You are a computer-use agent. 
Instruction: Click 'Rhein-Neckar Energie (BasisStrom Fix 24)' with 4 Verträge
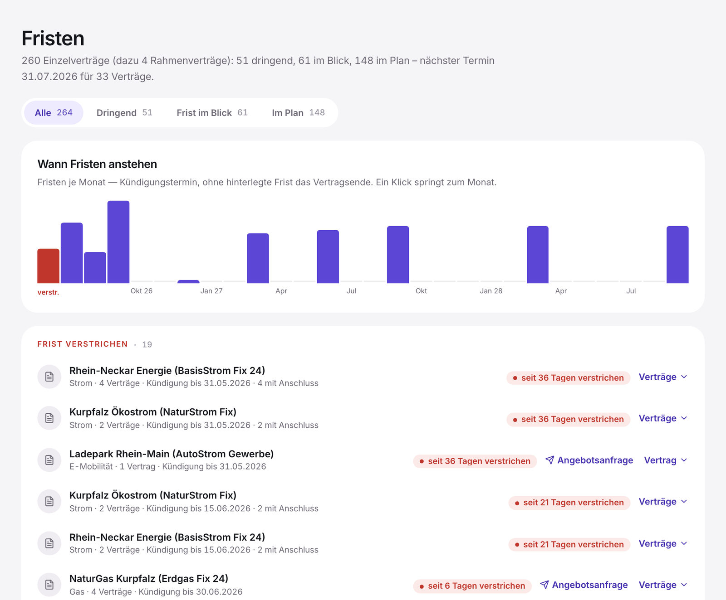(167, 371)
